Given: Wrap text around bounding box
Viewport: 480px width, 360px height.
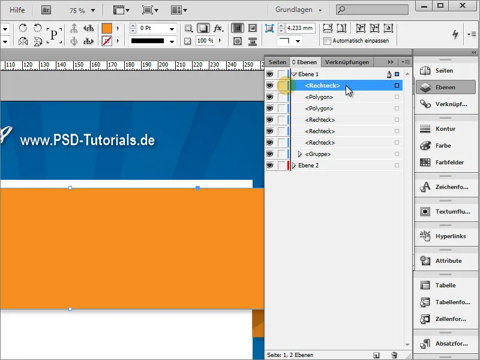Looking at the screenshot, I should 253,28.
